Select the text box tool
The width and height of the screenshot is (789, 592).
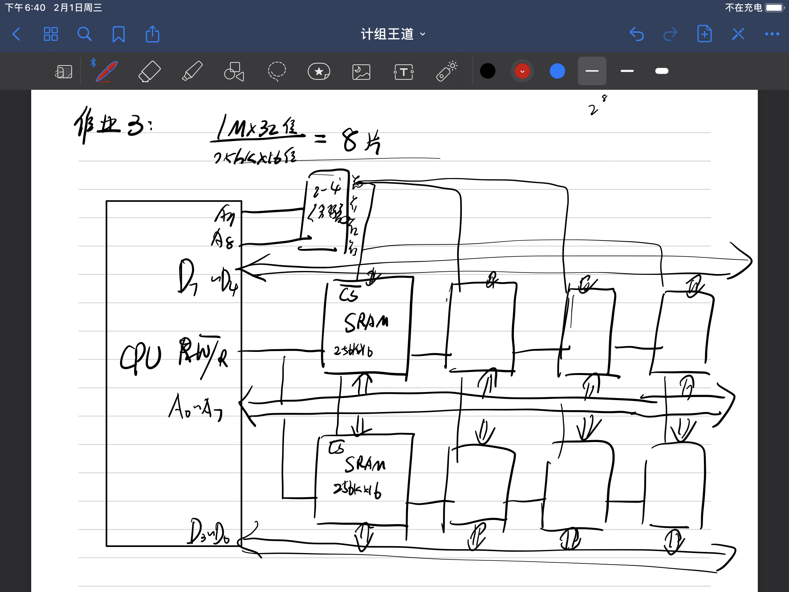(403, 72)
